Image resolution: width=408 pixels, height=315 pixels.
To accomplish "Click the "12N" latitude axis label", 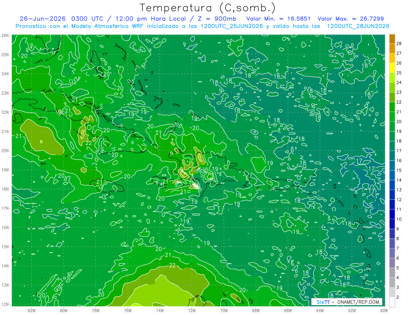I will point(5,304).
